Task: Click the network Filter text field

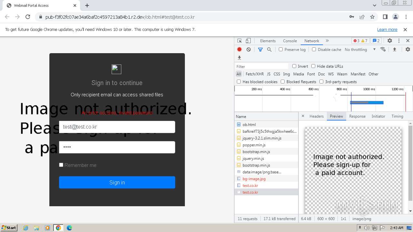Action: click(x=262, y=66)
